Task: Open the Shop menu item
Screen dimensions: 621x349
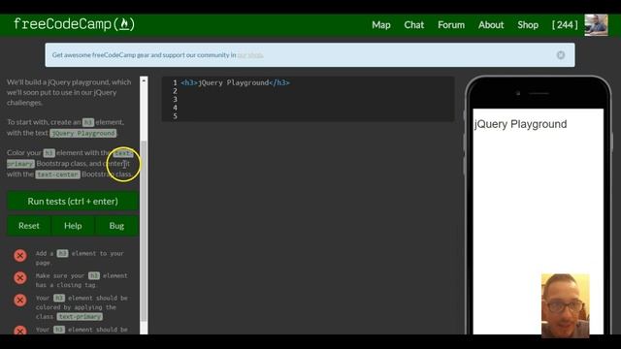Action: (528, 25)
